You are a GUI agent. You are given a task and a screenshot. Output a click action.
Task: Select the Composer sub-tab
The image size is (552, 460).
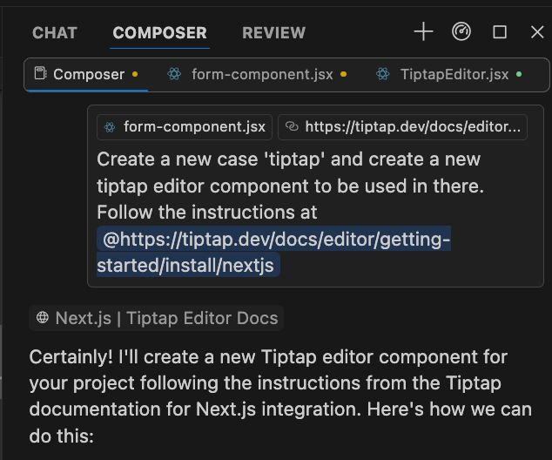89,75
